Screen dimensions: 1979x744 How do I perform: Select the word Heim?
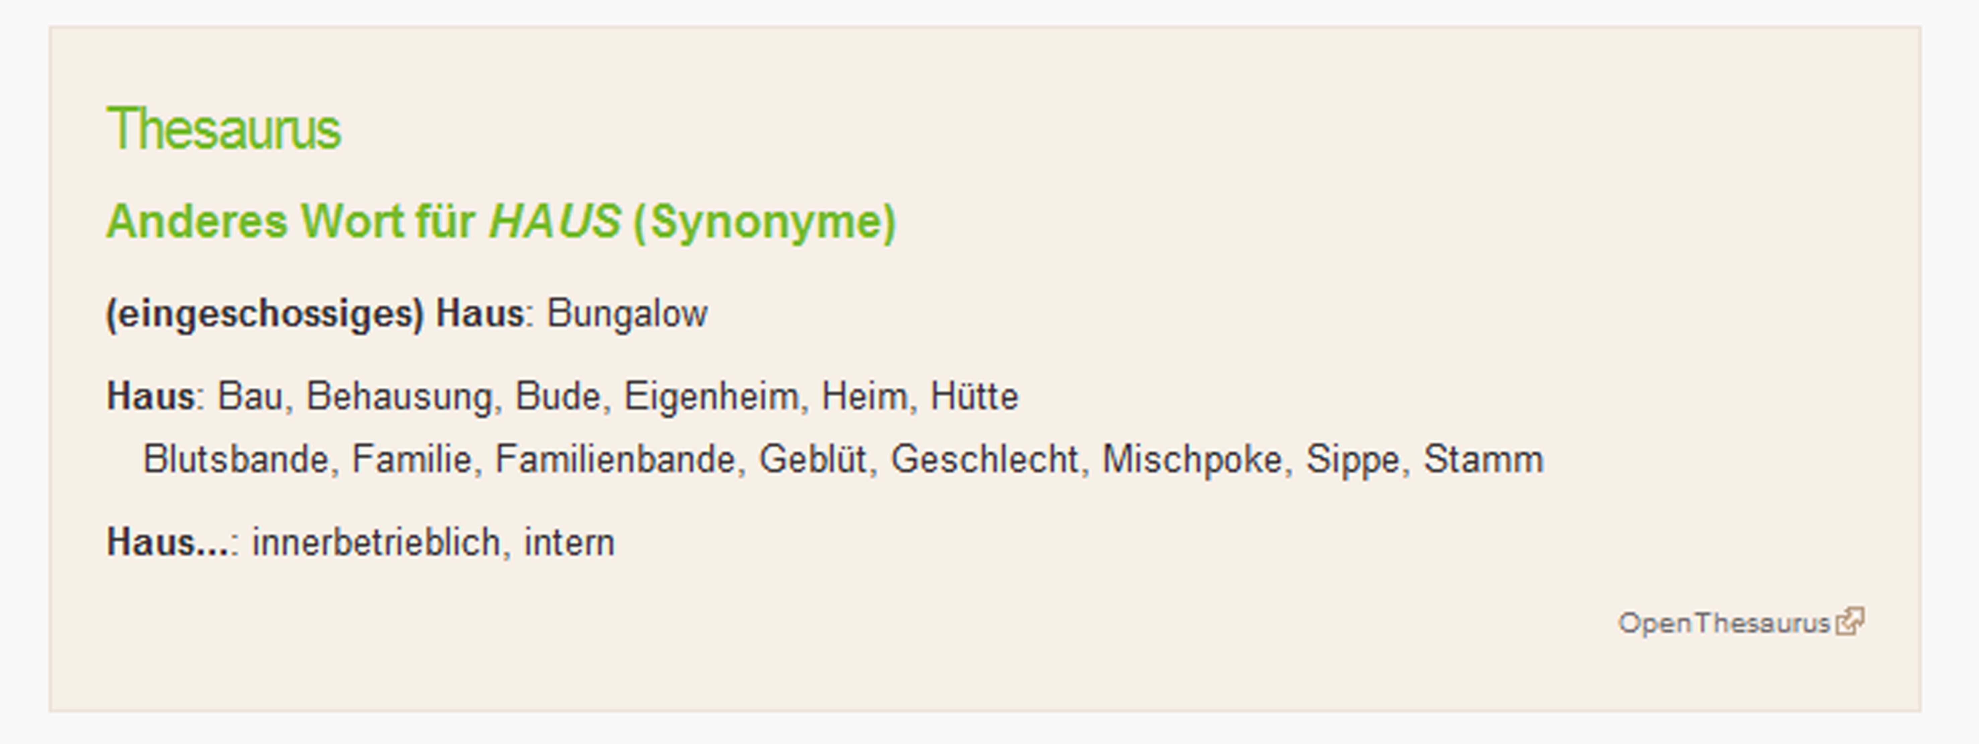click(x=864, y=396)
